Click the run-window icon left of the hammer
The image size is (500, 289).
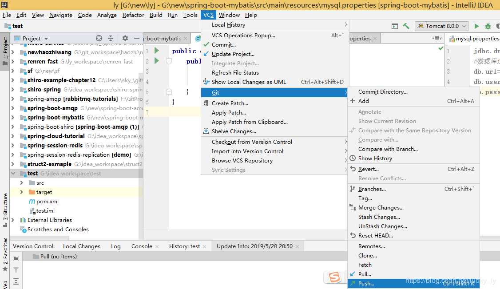[x=395, y=26]
